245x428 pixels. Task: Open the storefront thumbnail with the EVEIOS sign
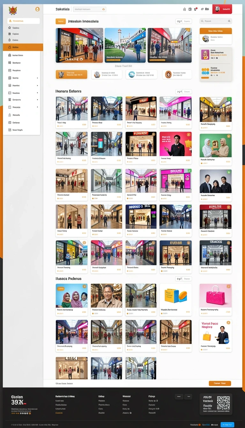point(175,253)
